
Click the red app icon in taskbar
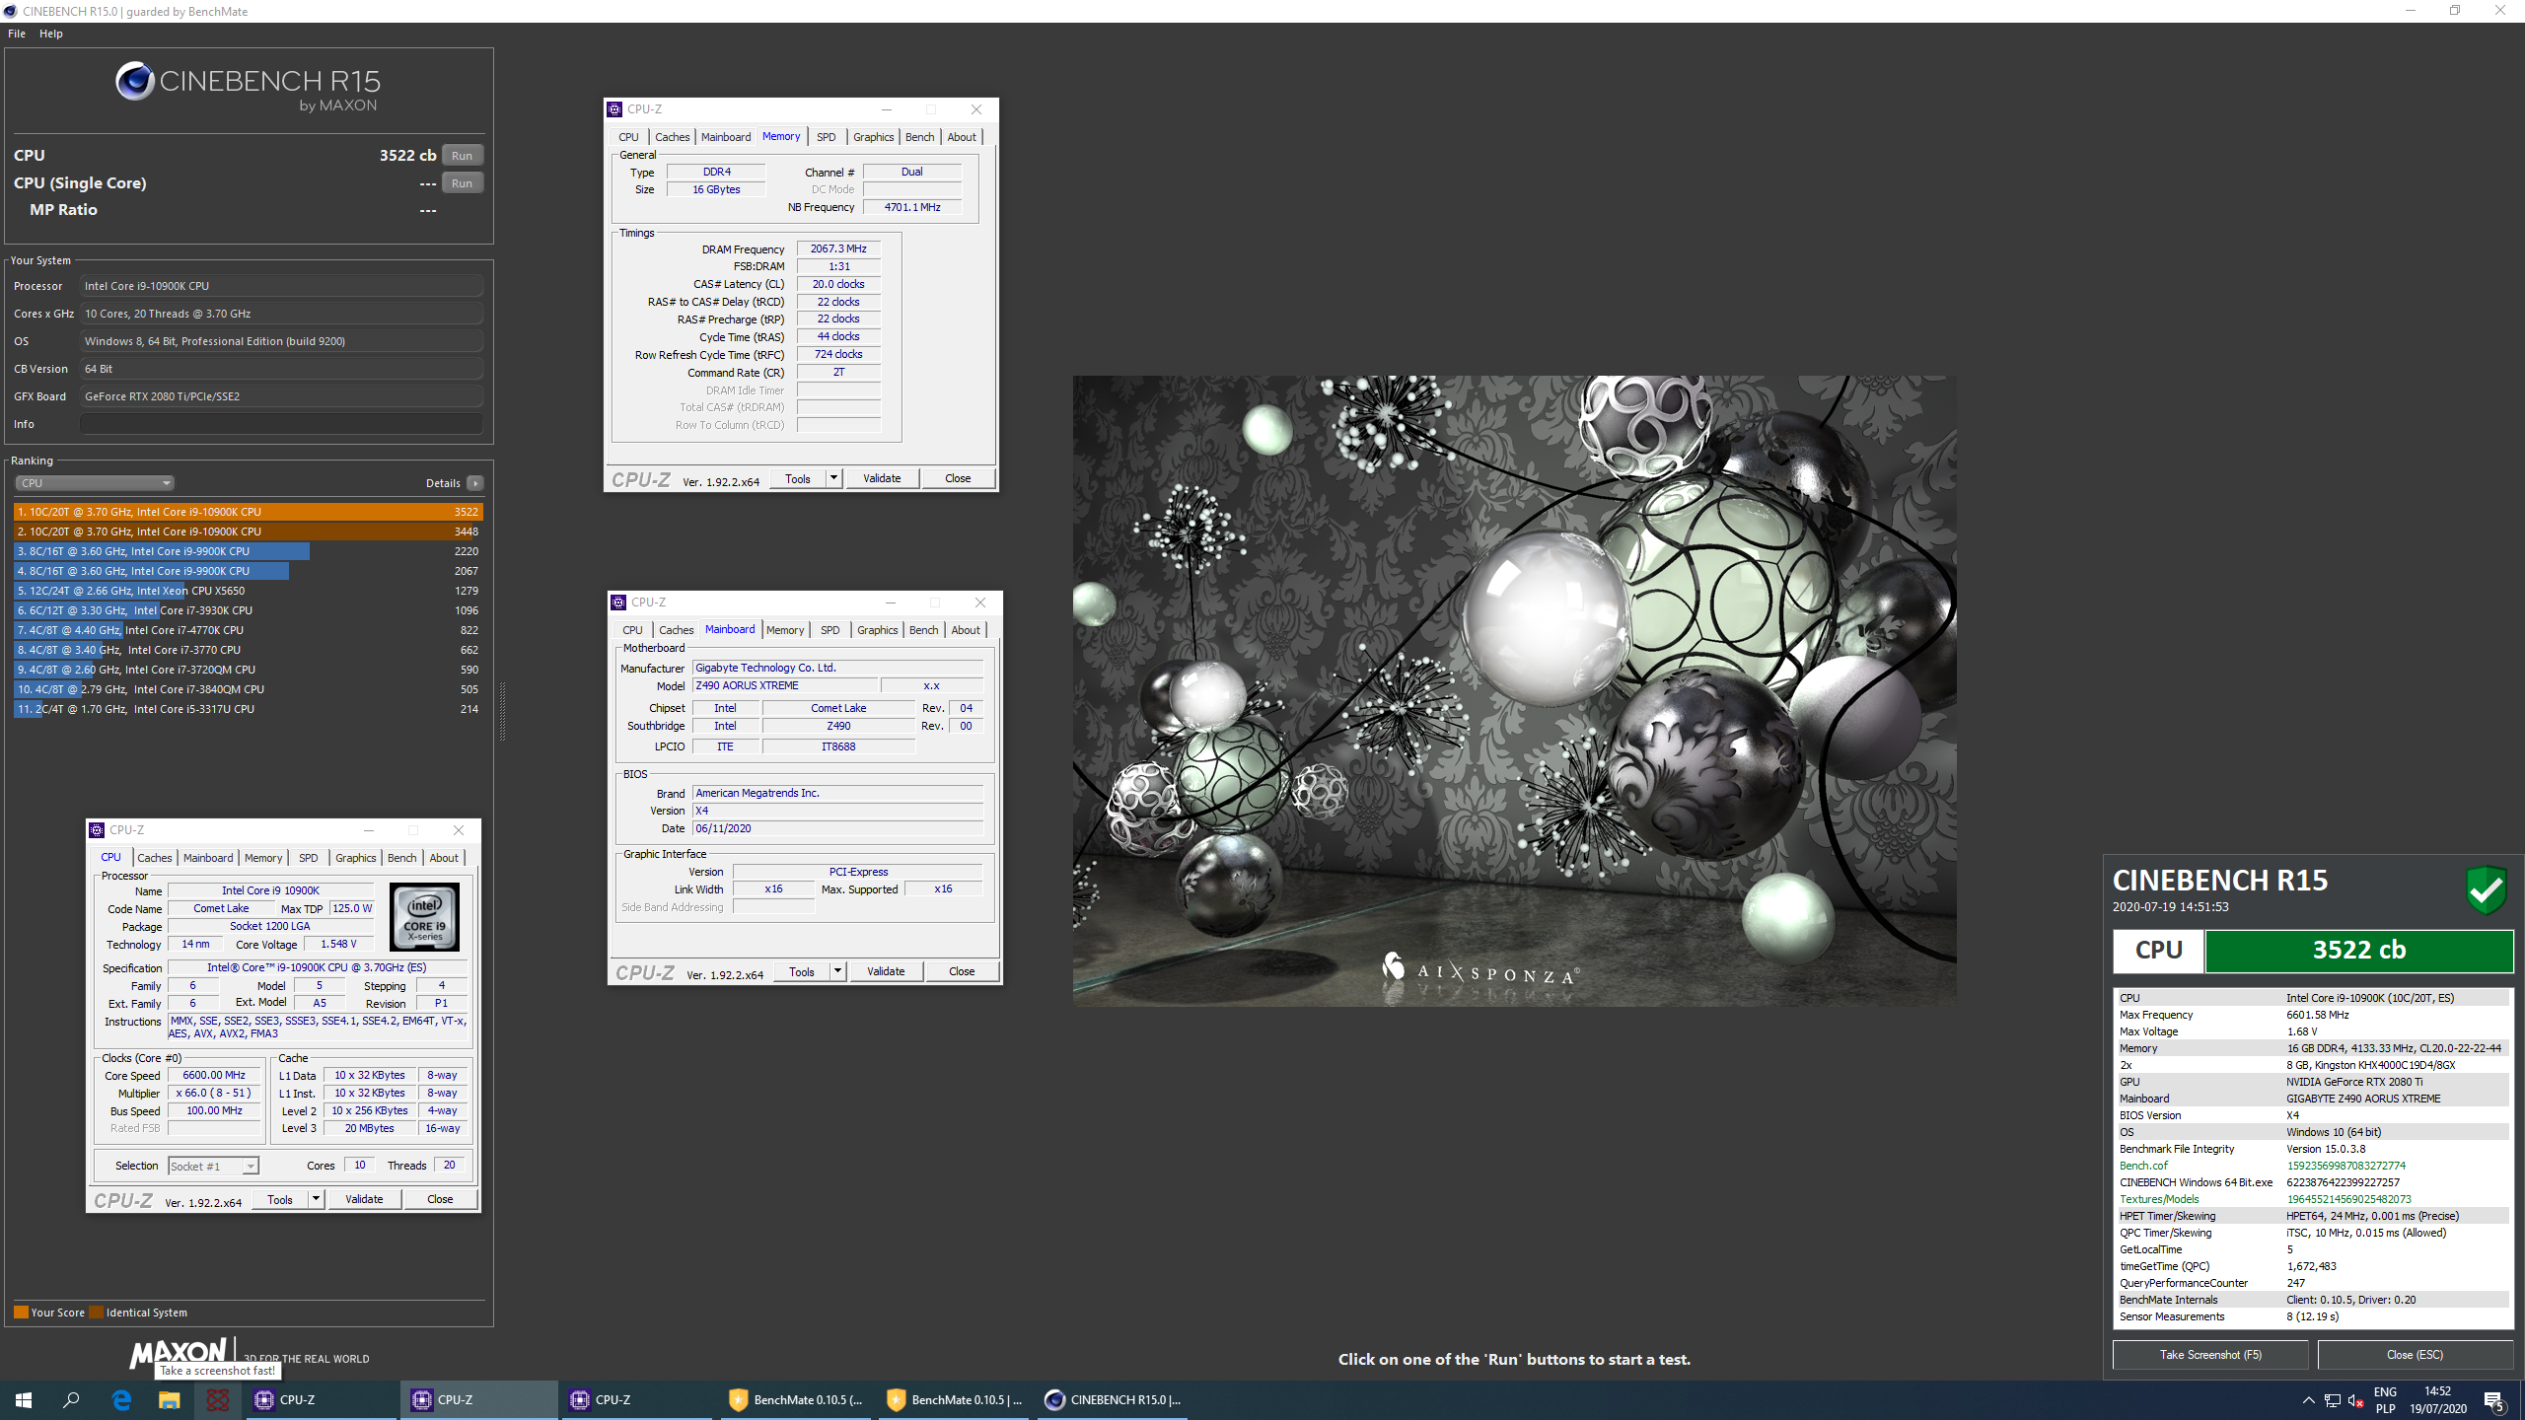218,1399
